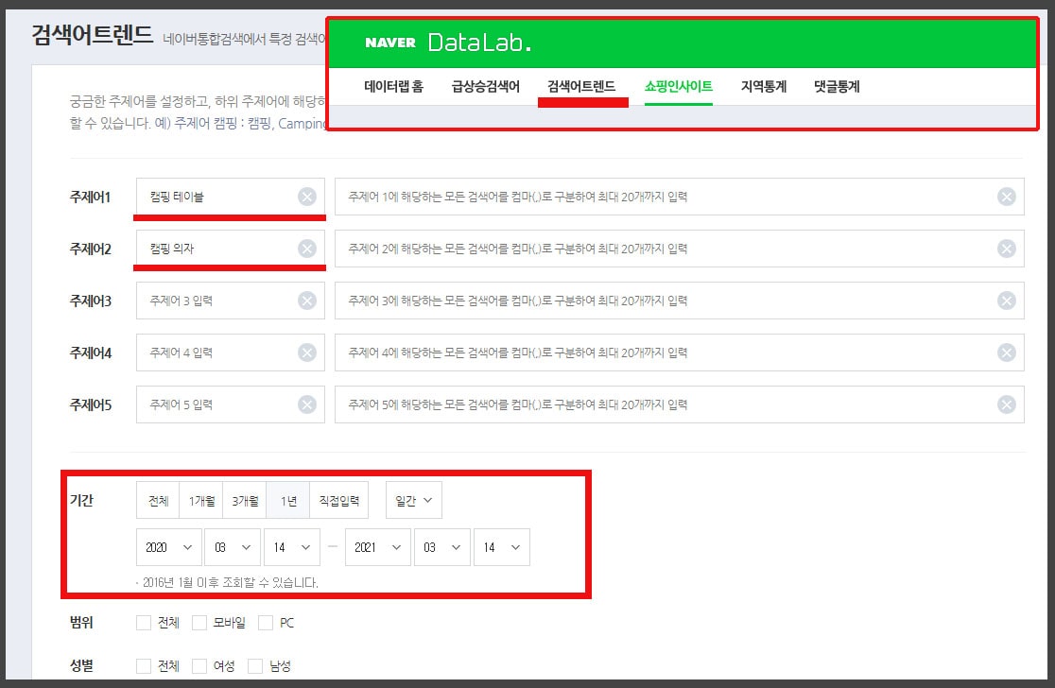Image resolution: width=1055 pixels, height=688 pixels.
Task: Clear the 주제어4 name field
Action: (x=307, y=353)
